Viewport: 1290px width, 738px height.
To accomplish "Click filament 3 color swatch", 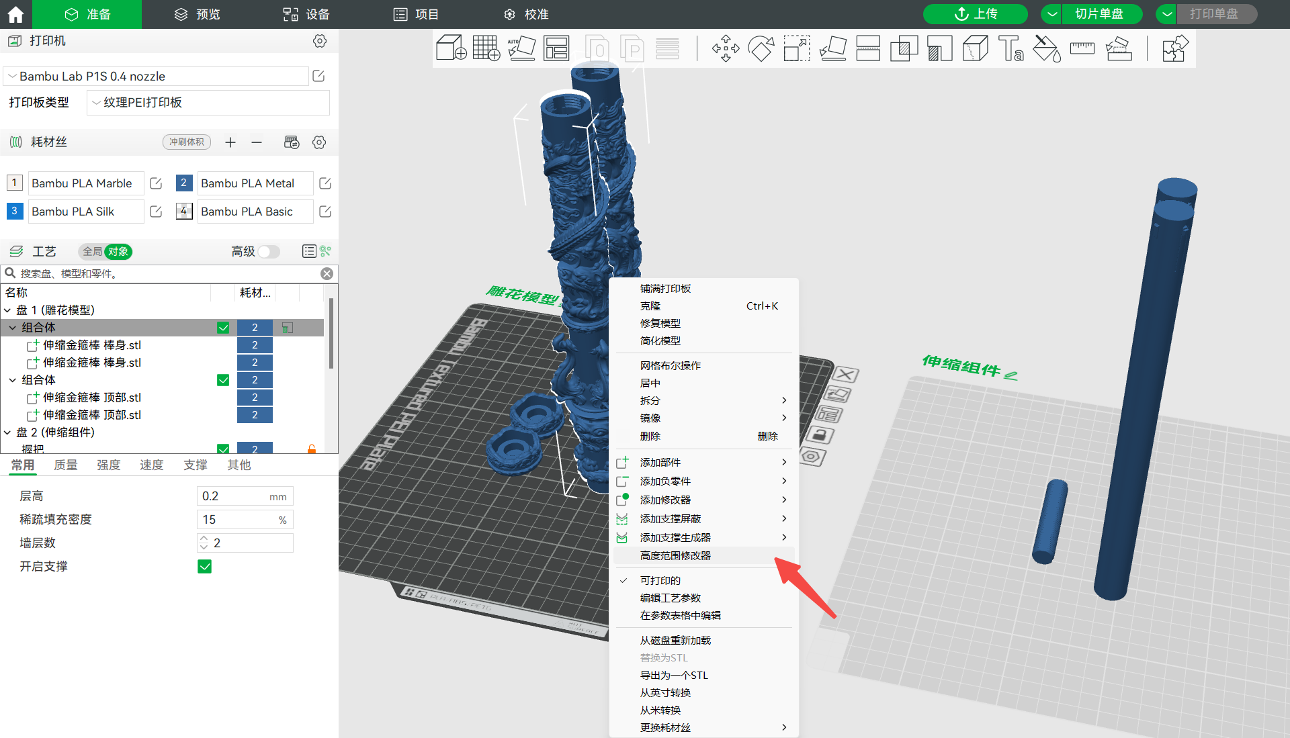I will coord(15,211).
